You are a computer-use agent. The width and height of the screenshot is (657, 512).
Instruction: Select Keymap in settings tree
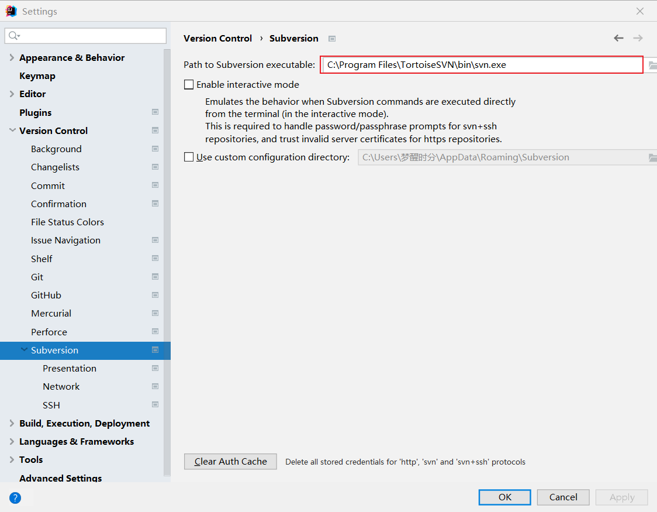37,76
